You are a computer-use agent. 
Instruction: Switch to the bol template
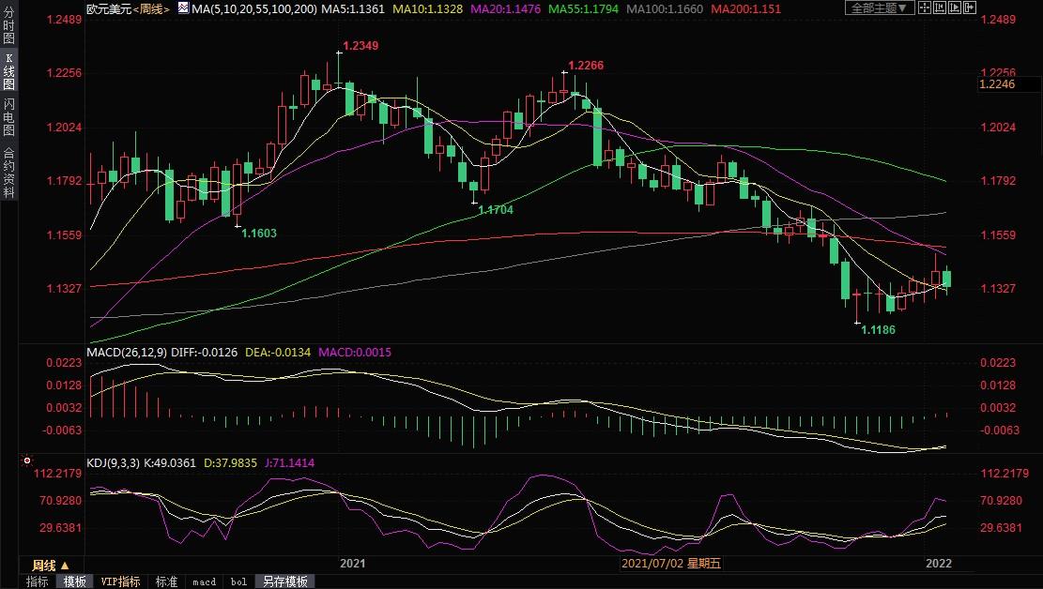point(238,581)
